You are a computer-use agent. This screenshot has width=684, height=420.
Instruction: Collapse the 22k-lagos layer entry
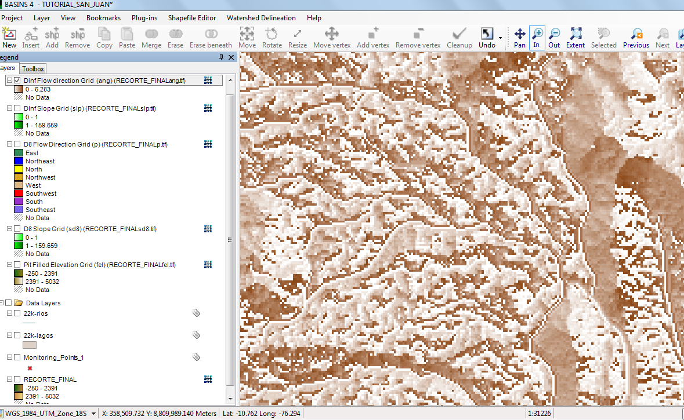tap(9, 335)
